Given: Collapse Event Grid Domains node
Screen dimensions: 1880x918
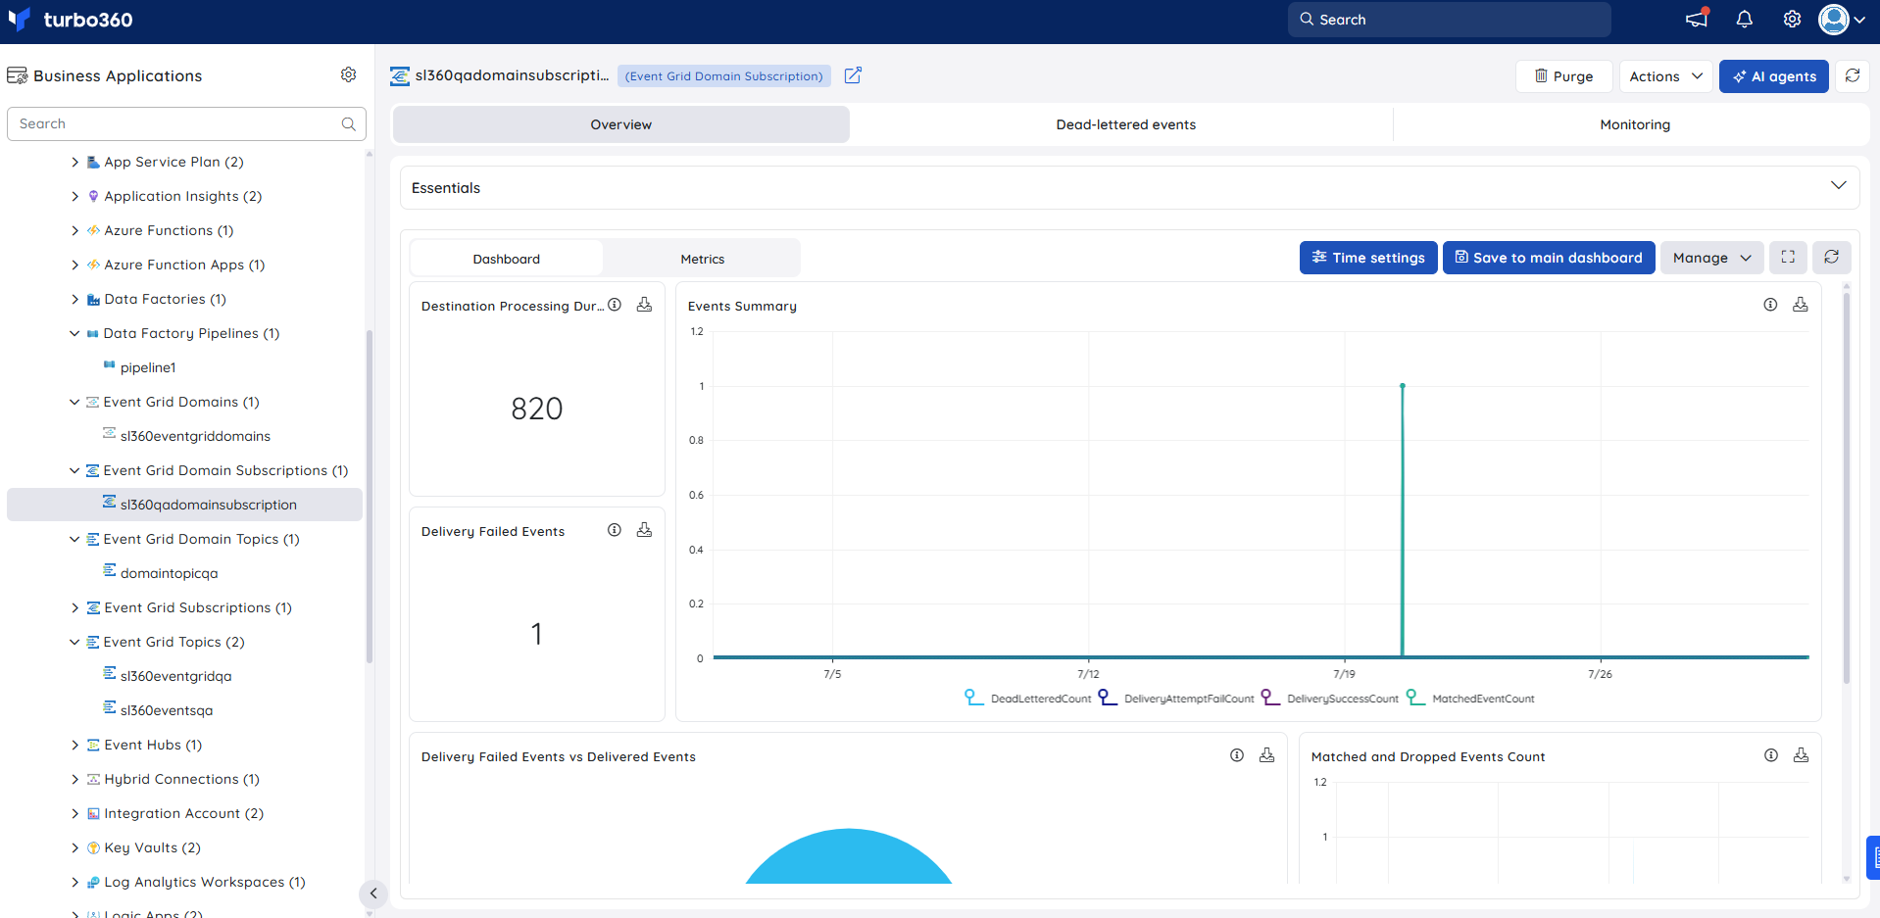Looking at the screenshot, I should [74, 402].
